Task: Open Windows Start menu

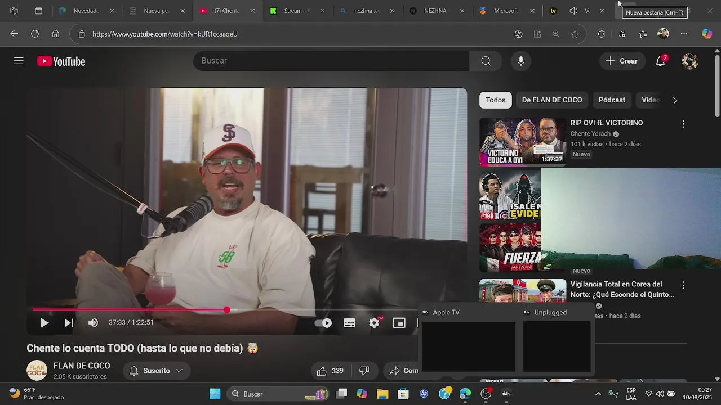Action: coord(215,394)
